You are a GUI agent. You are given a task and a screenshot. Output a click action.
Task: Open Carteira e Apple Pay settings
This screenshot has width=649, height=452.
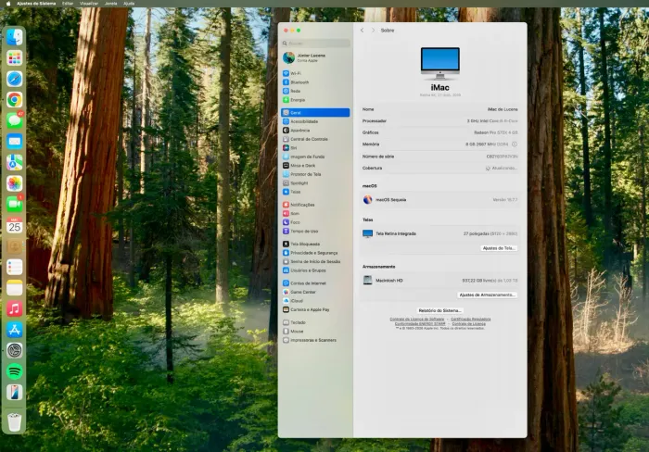coord(315,309)
